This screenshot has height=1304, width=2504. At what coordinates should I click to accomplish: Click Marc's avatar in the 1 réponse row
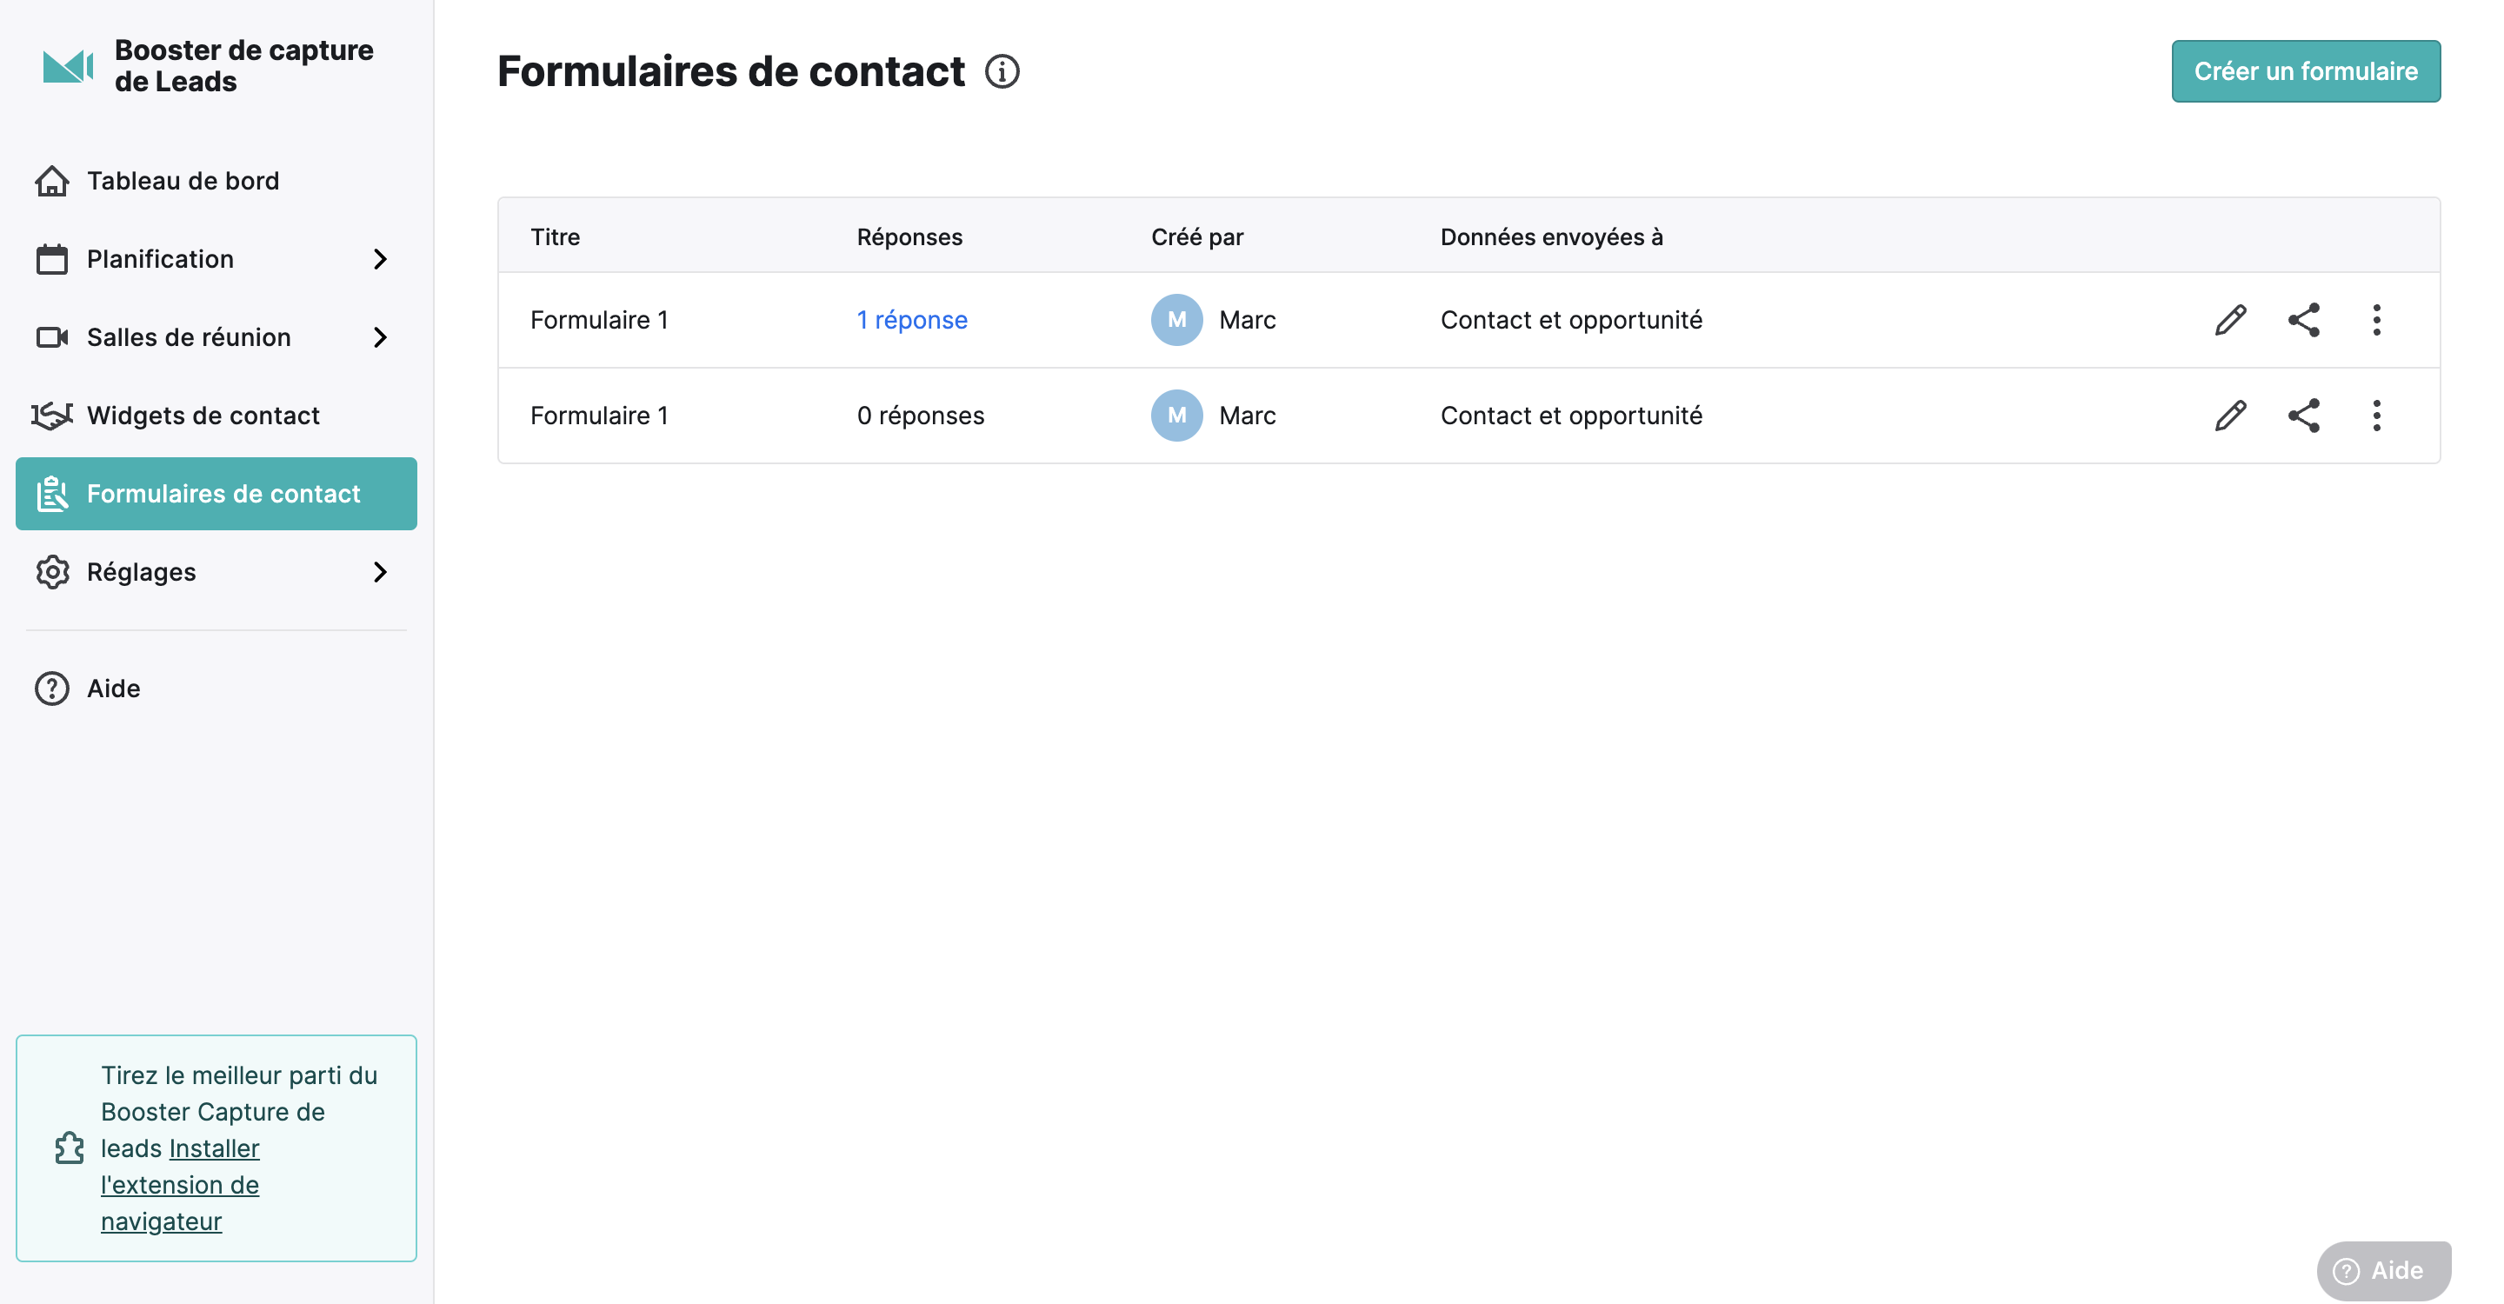pos(1176,320)
